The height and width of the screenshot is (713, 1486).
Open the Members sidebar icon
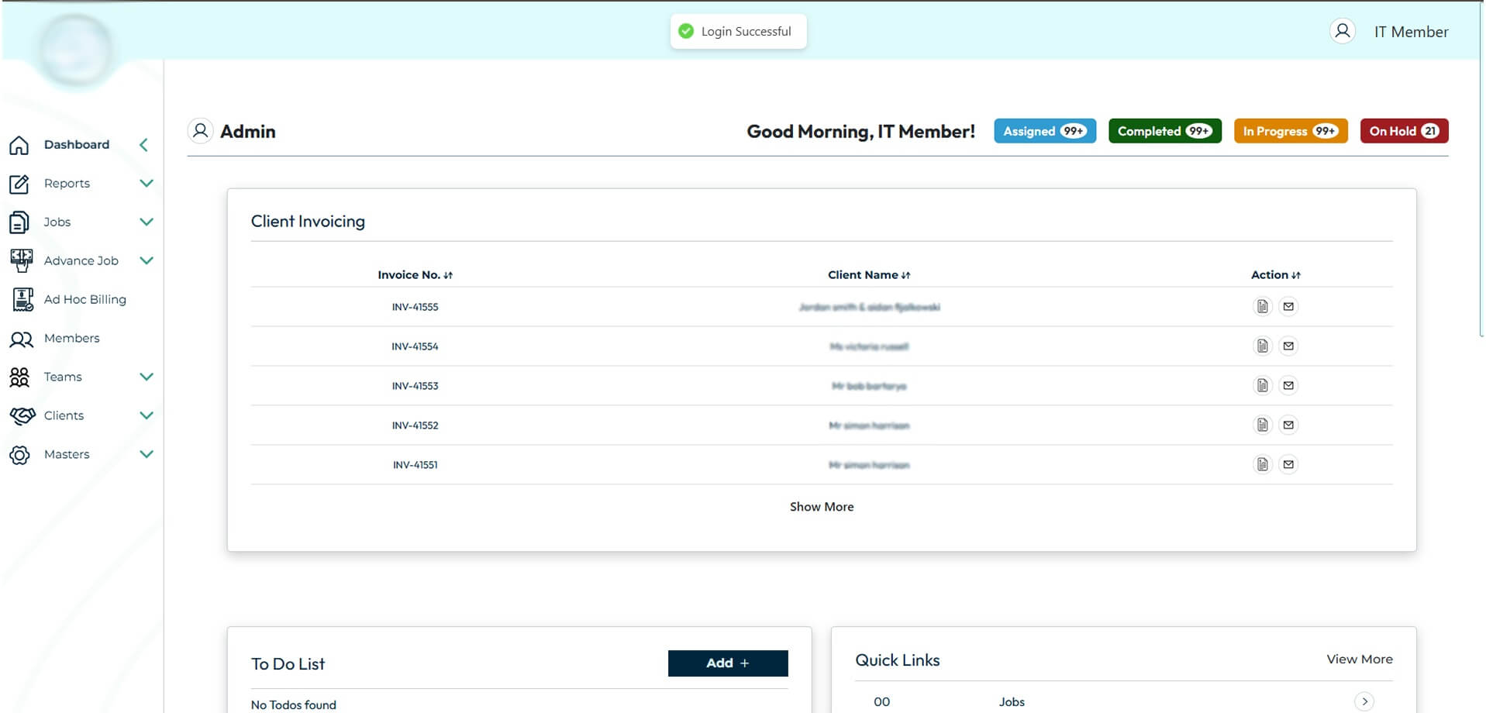point(21,339)
